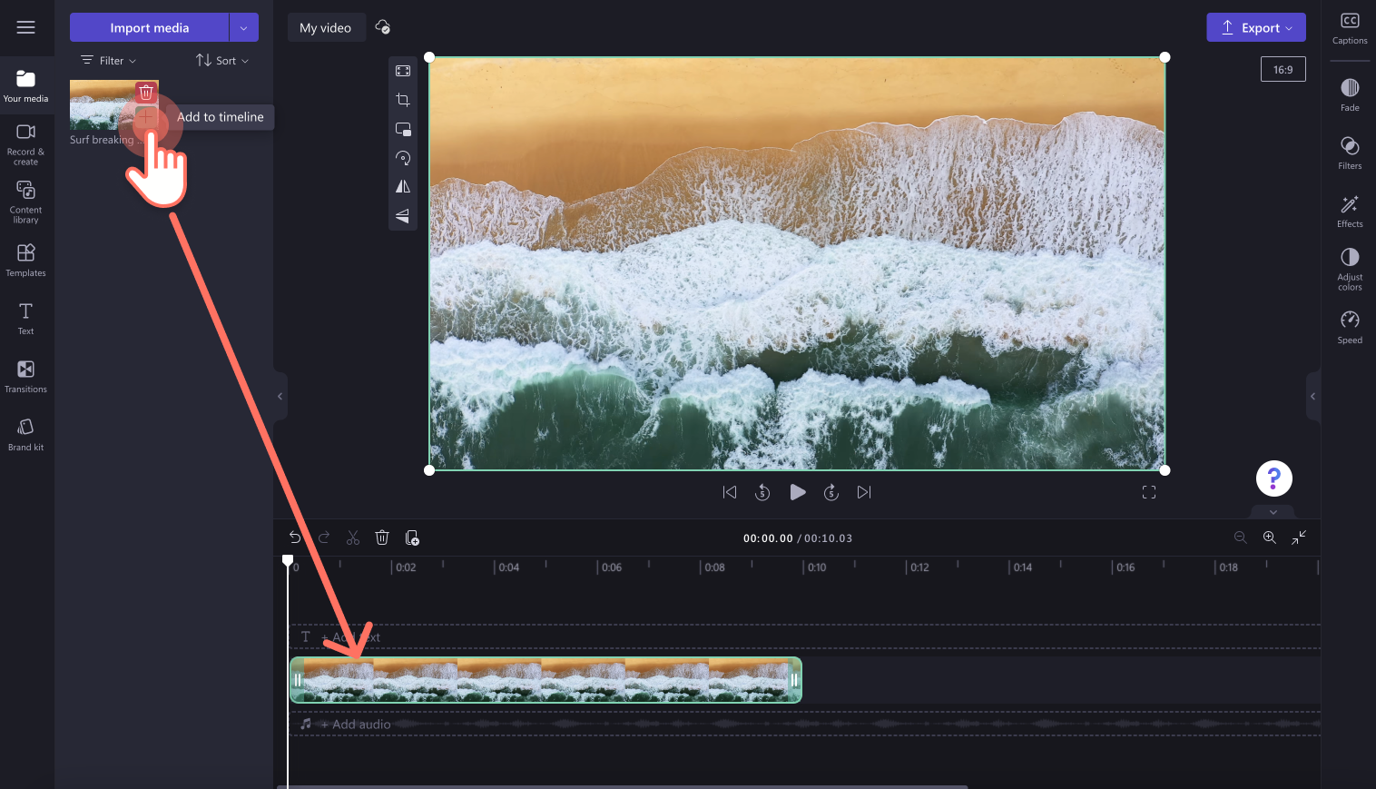Screen dimensions: 1376x789
Task: Zoom in the timeline
Action: [x=1270, y=538]
